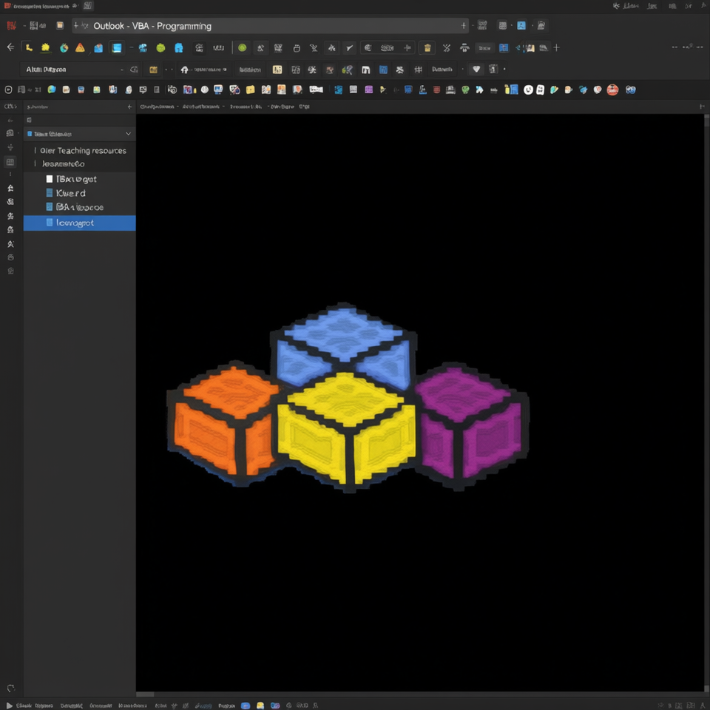Screen dimensions: 710x710
Task: Open the first breadcrumb tab above canvas
Action: (157, 106)
